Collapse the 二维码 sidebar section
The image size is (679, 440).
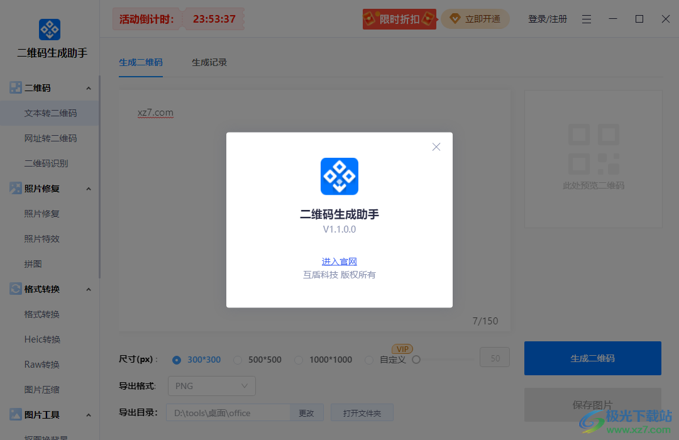point(88,87)
